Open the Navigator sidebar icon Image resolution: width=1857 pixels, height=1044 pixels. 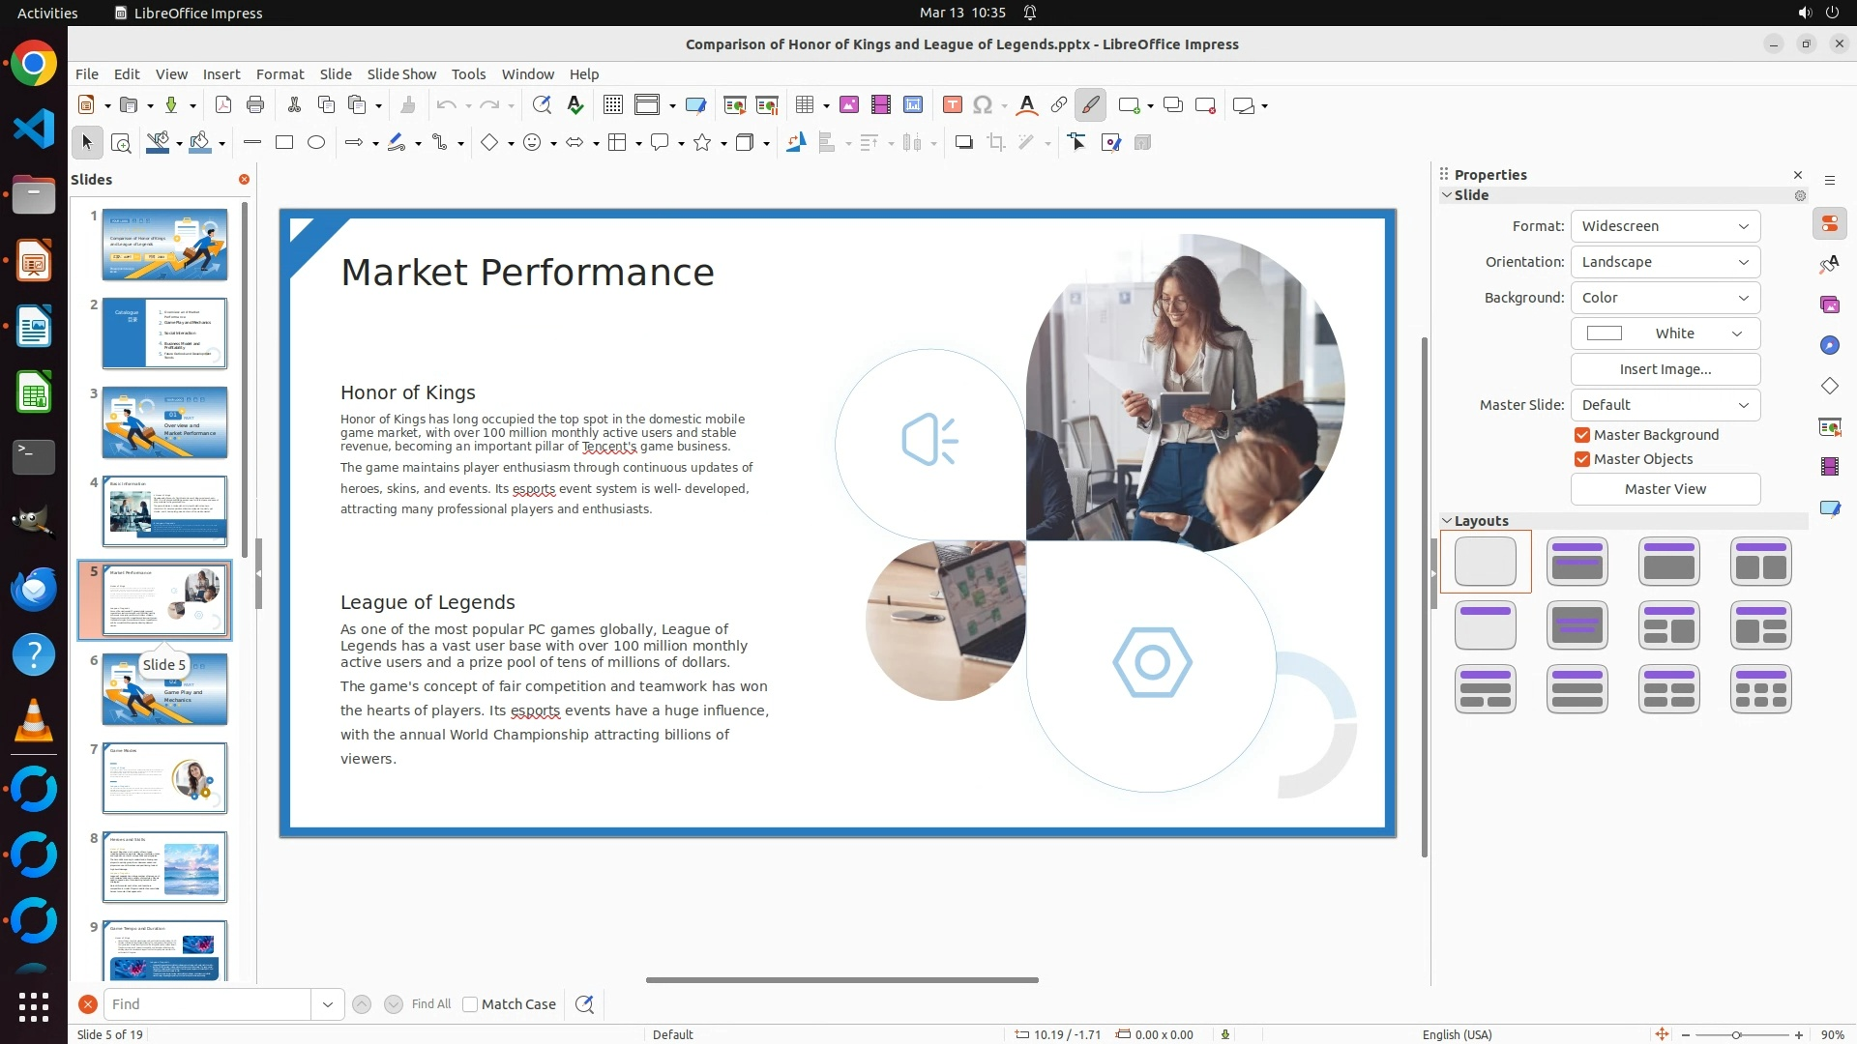point(1829,346)
